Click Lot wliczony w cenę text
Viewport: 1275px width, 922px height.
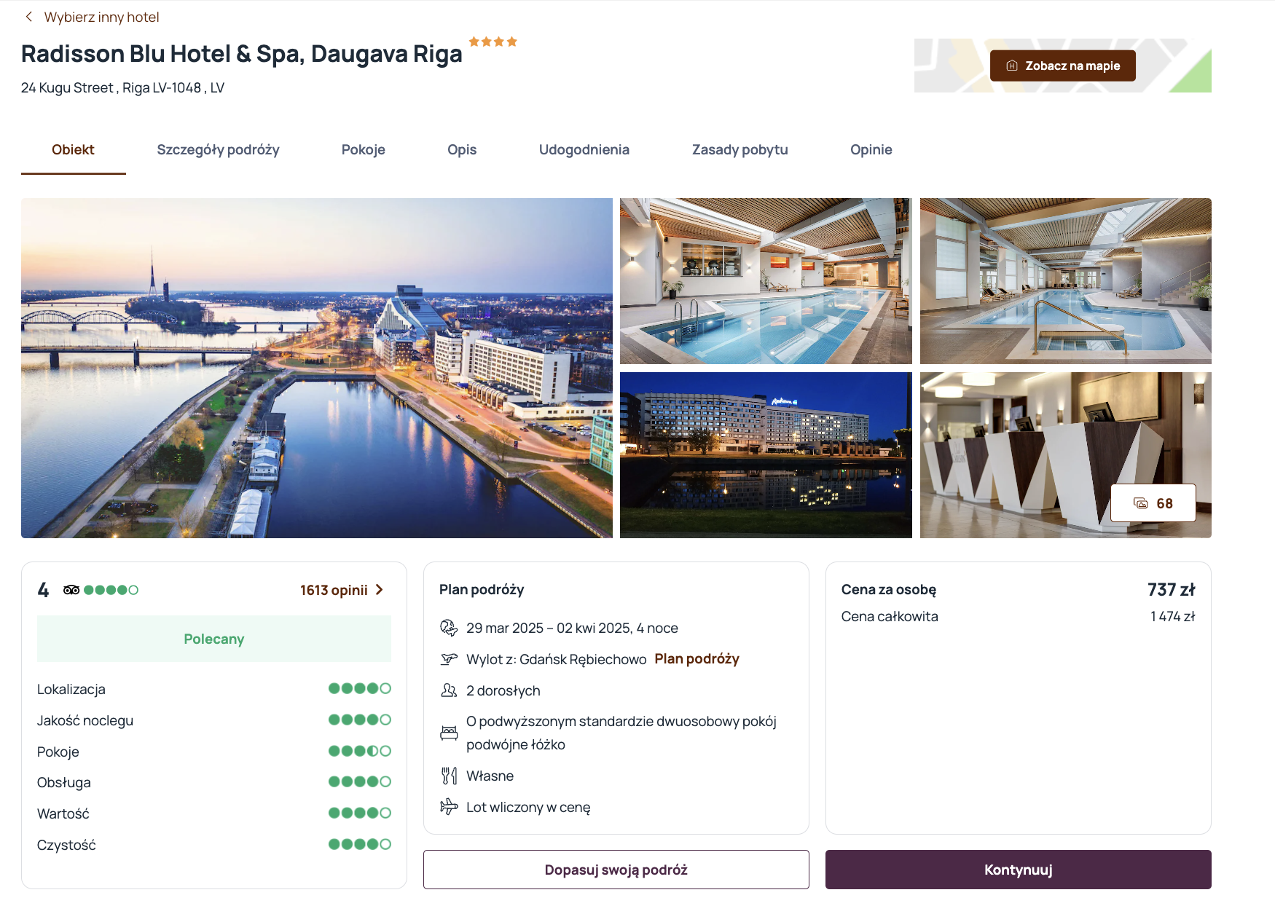pyautogui.click(x=528, y=807)
